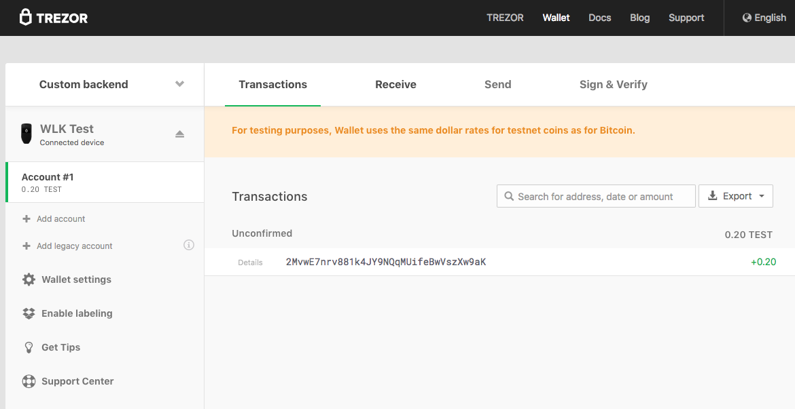Open the Export dropdown menu
The width and height of the screenshot is (795, 409).
pos(736,196)
